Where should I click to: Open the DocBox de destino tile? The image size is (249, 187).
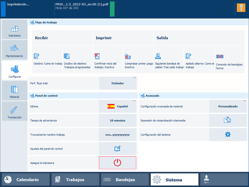click(x=78, y=59)
